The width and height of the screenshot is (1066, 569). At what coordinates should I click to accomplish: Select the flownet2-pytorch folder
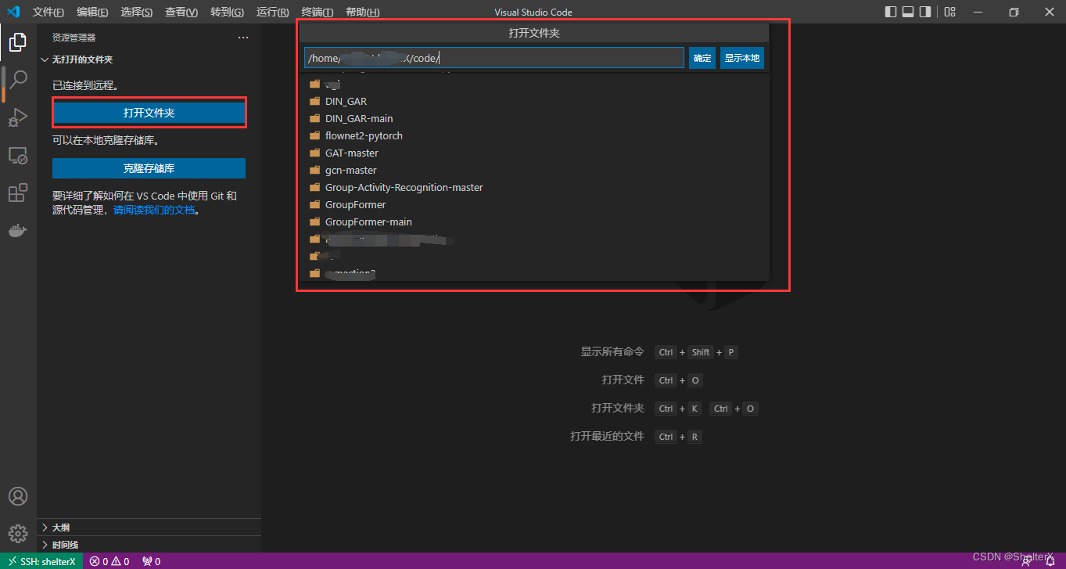[533, 135]
